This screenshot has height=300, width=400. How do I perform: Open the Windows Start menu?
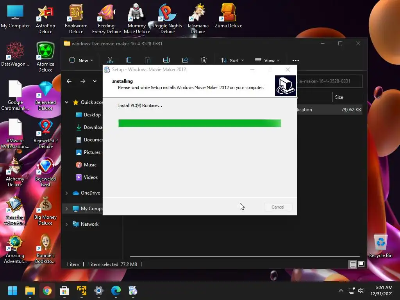point(12,291)
